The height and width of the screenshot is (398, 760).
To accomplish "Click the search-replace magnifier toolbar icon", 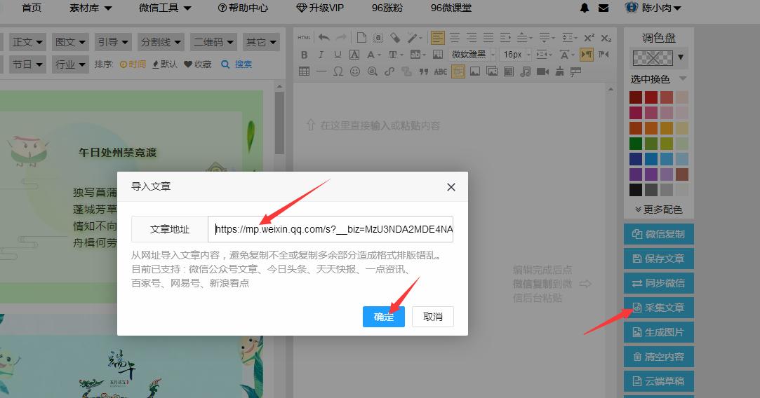I will [372, 71].
